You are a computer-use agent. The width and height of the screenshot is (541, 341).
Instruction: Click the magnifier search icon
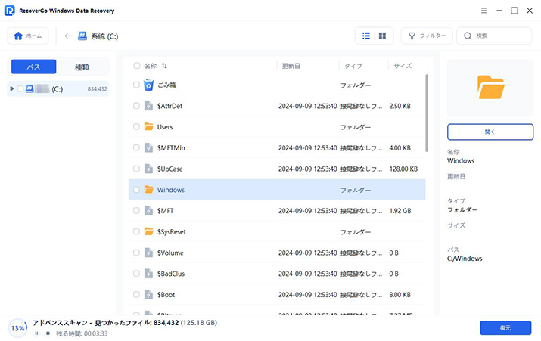point(468,36)
